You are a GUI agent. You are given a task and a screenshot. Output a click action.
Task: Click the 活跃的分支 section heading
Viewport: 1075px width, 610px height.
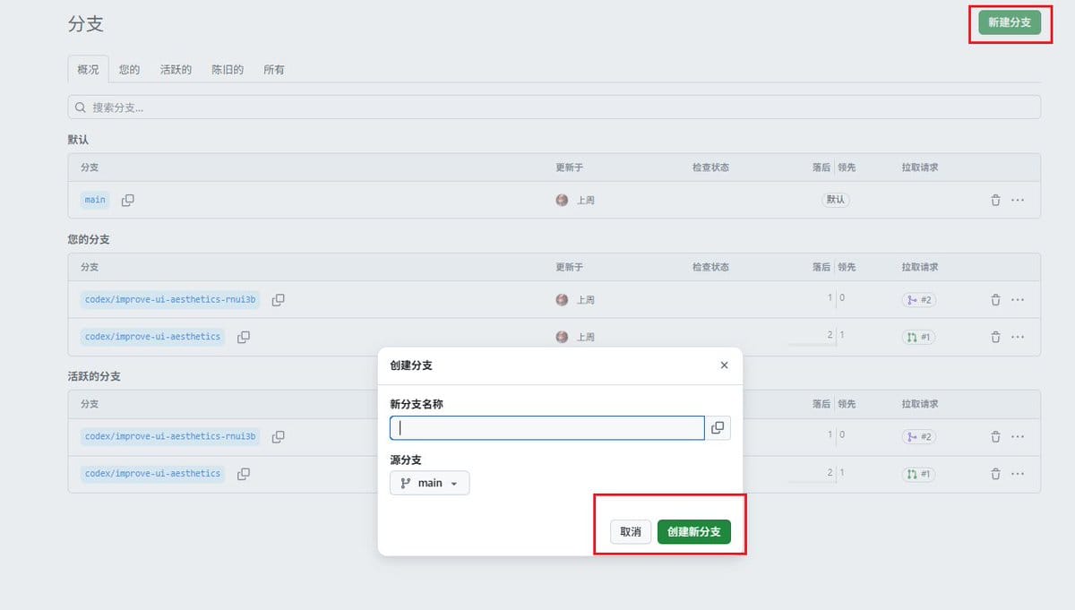pos(94,376)
